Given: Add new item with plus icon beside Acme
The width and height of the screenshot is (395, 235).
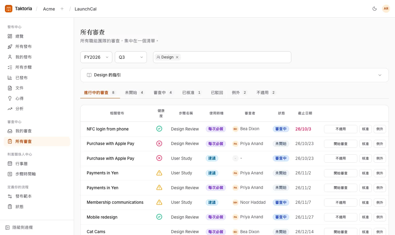Looking at the screenshot, I should click(62, 9).
